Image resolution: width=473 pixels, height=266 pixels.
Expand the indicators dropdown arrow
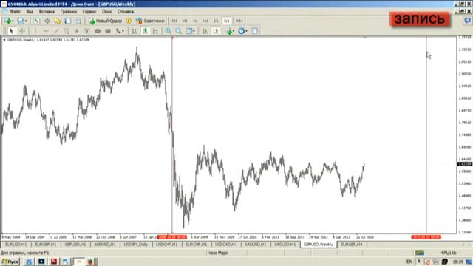[x=234, y=31]
